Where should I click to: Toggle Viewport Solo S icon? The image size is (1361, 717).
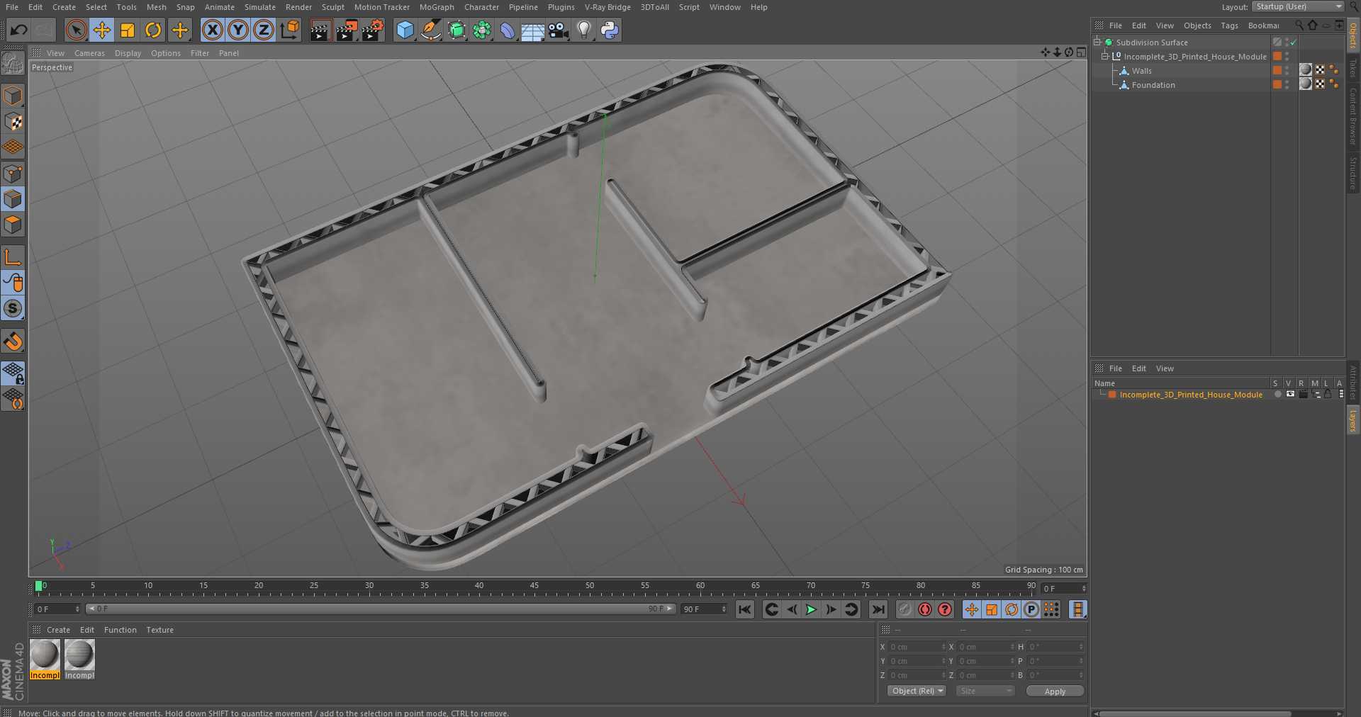click(13, 308)
